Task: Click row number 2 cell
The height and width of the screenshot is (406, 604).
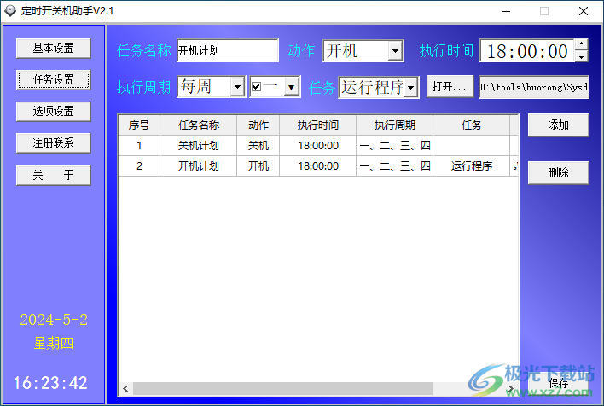Action: (x=139, y=166)
